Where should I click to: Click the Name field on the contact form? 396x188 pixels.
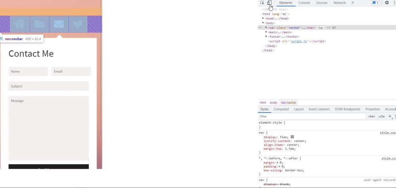click(28, 71)
